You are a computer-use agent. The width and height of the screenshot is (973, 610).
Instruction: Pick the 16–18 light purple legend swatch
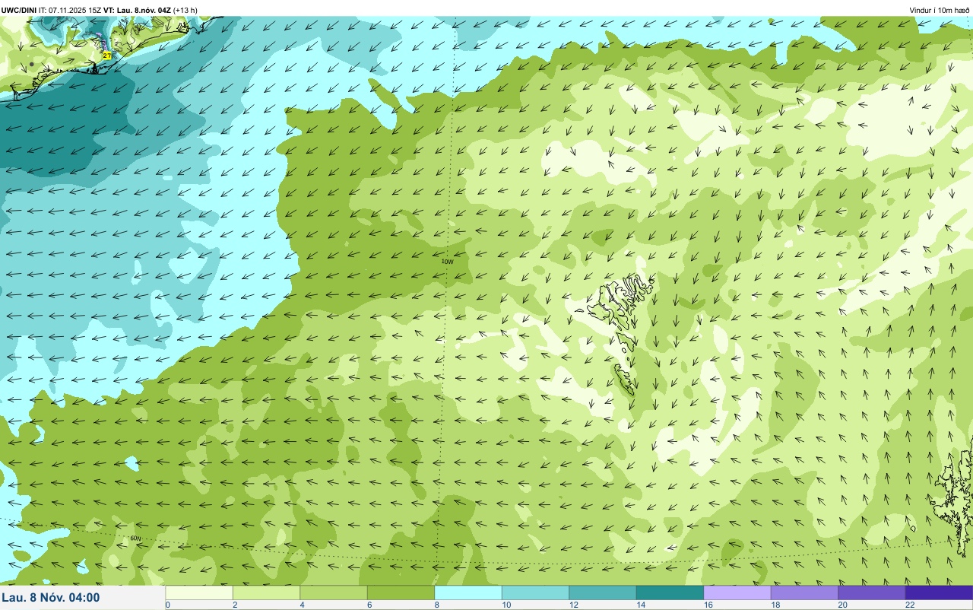coord(737,593)
